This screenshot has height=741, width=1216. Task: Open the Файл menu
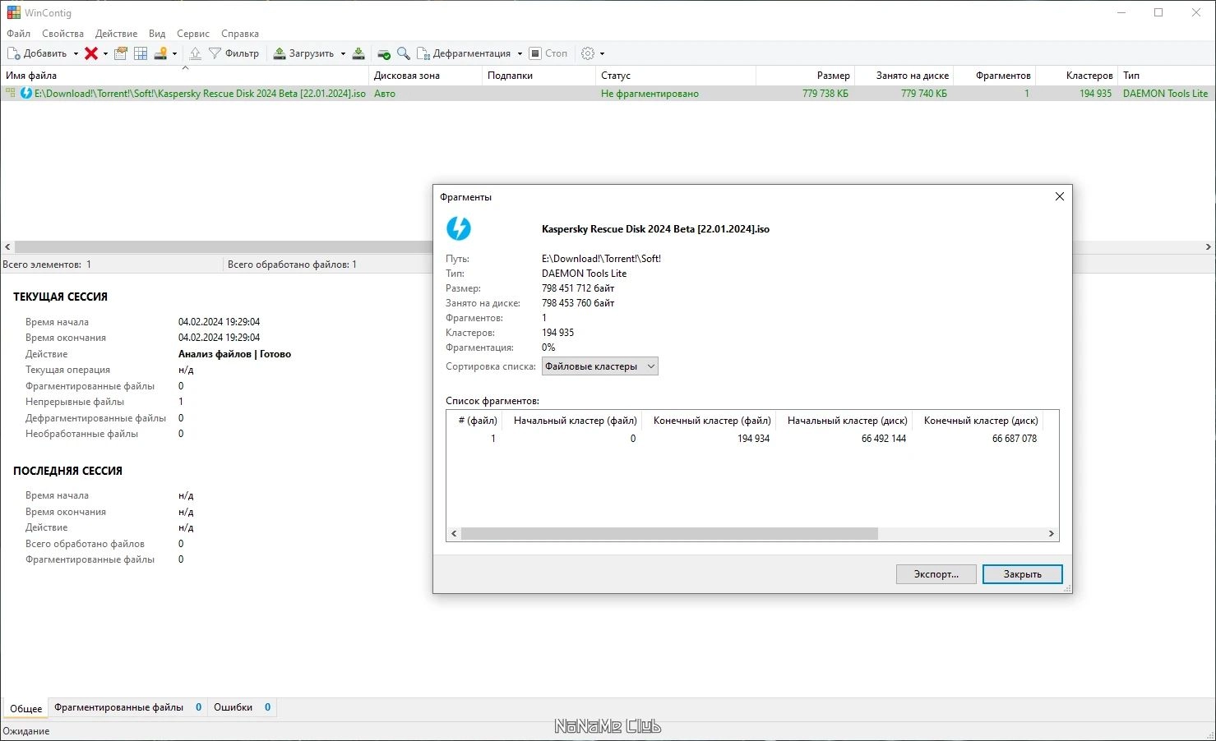(x=18, y=34)
